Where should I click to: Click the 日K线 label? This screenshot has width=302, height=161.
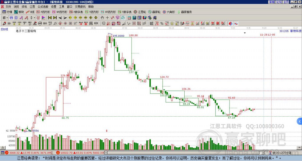coord(4,29)
